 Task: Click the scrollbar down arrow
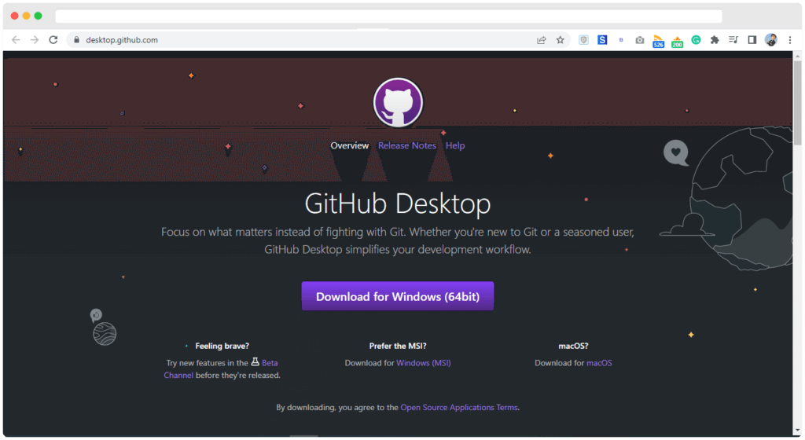797,431
